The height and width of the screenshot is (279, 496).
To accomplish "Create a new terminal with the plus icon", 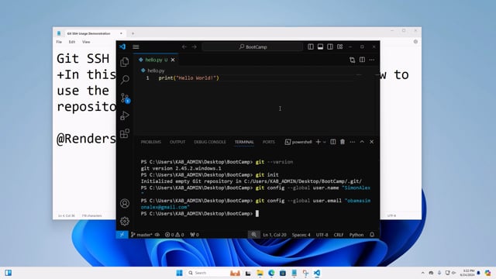I will coord(319,142).
